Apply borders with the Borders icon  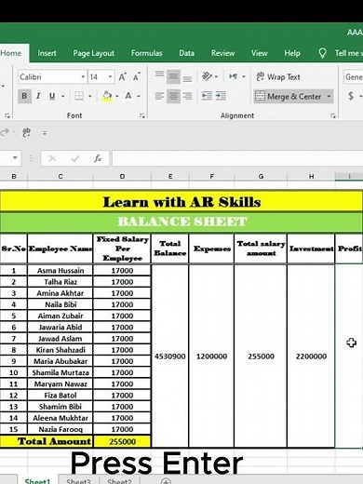click(x=79, y=96)
